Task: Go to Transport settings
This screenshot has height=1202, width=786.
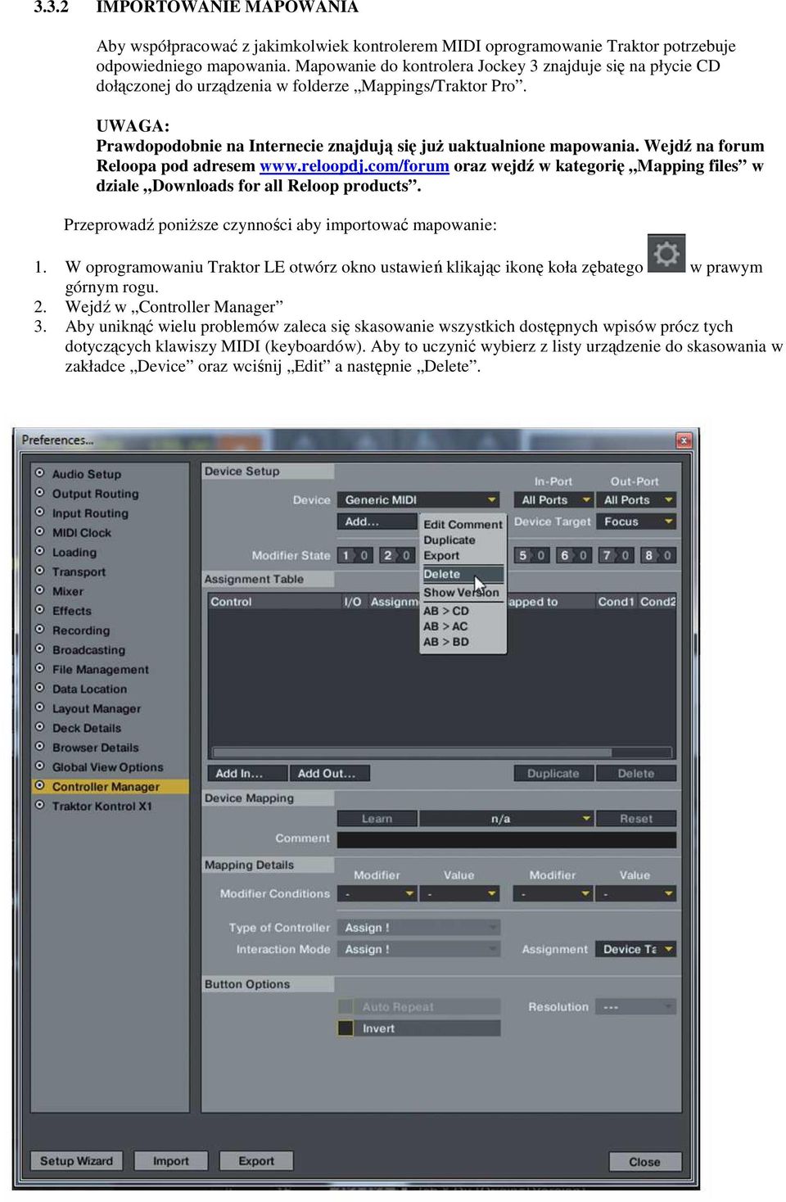Action: (79, 572)
